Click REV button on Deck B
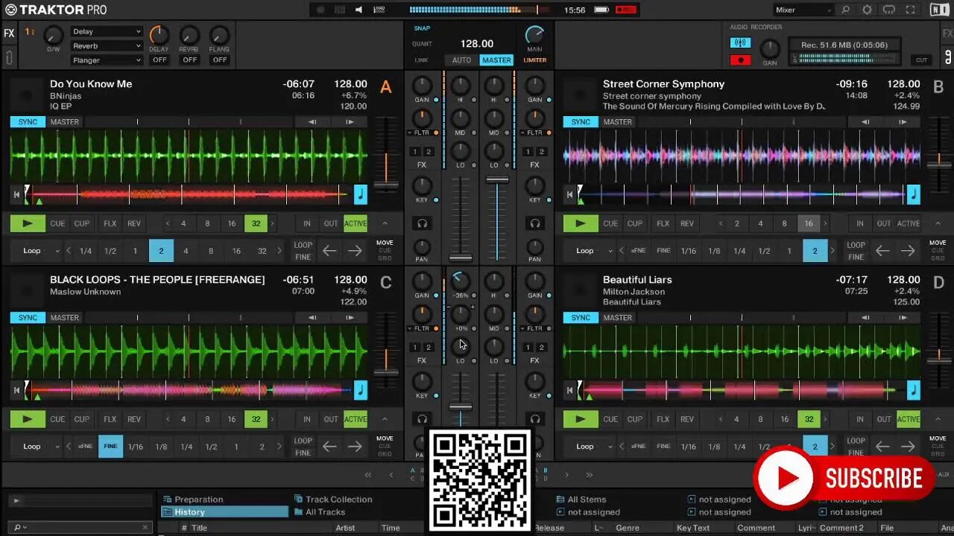954x536 pixels. pyautogui.click(x=687, y=223)
